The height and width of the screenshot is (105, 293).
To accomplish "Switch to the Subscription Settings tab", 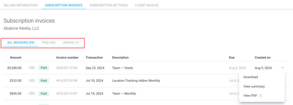I will pyautogui.click(x=108, y=5).
